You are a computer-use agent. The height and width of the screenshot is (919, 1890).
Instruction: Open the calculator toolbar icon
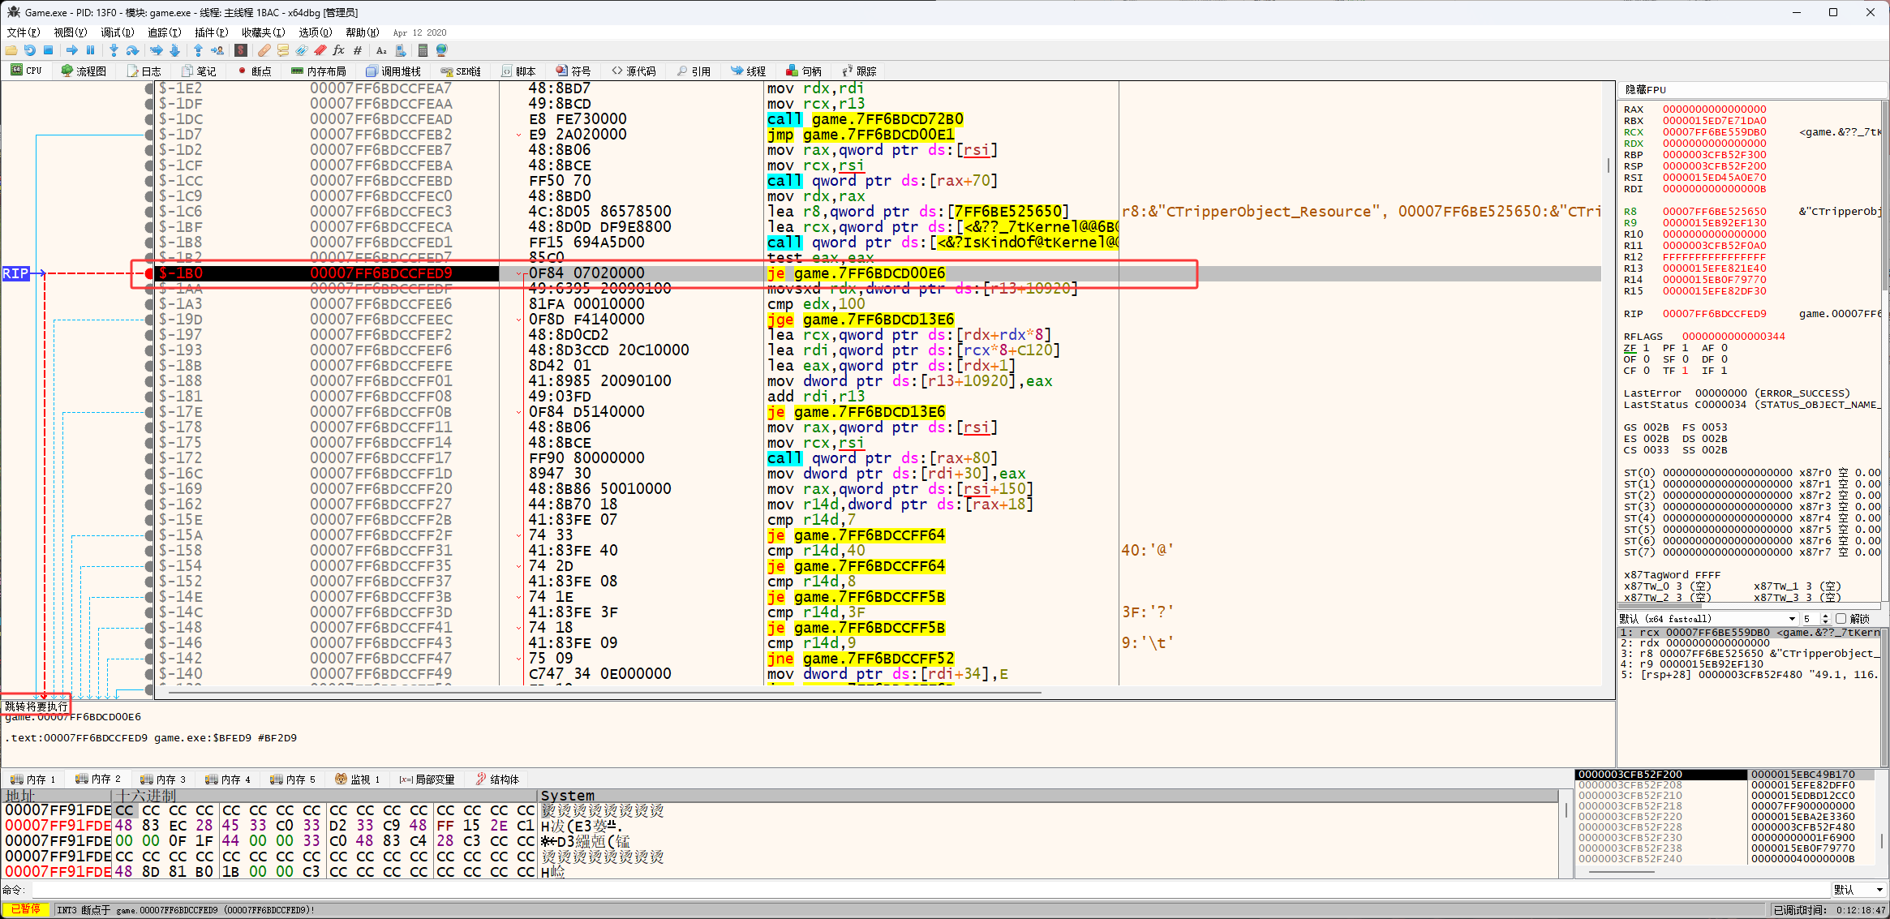pyautogui.click(x=423, y=50)
